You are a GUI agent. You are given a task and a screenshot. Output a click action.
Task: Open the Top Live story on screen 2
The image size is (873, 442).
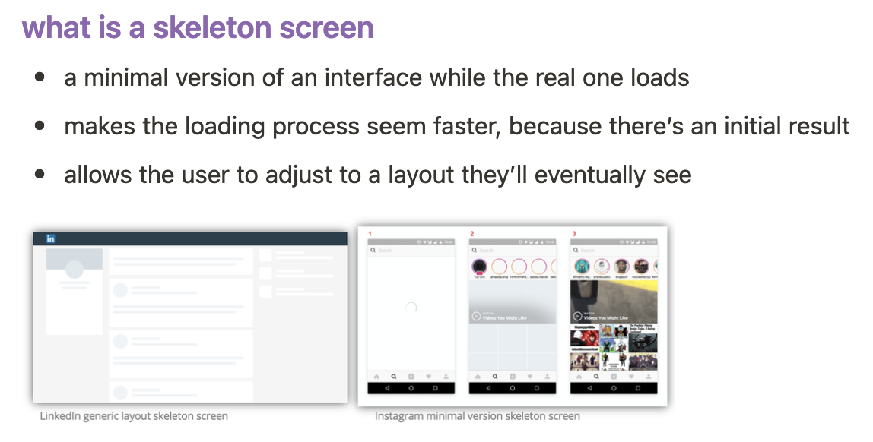pos(479,267)
